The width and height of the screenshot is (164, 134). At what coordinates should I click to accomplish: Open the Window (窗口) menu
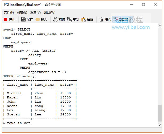pyautogui.click(x=49, y=12)
